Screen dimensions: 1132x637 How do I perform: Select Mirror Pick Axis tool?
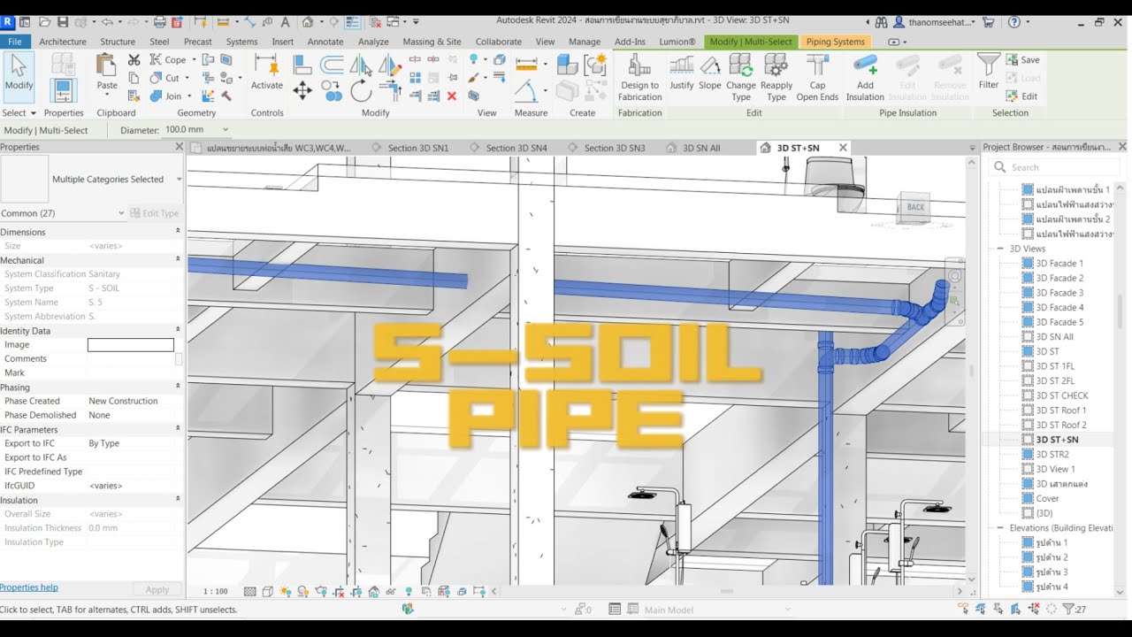click(361, 64)
